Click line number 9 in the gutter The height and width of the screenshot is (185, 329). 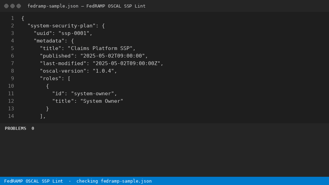[x=13, y=79]
